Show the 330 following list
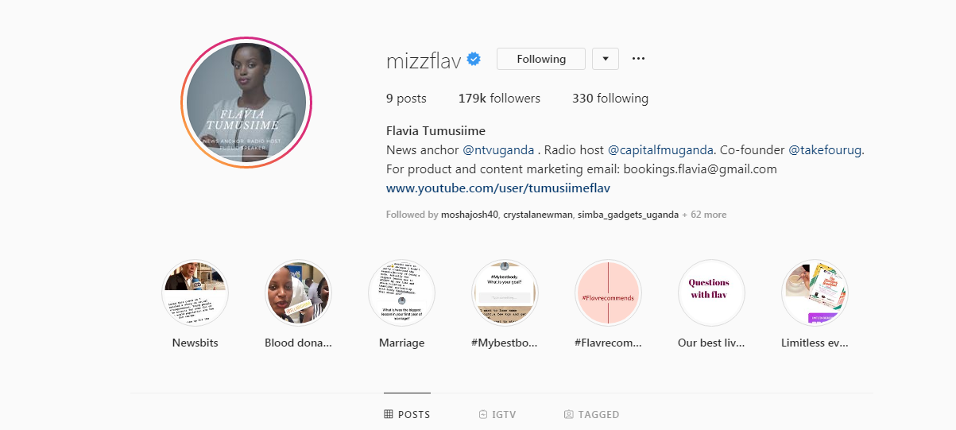This screenshot has width=956, height=430. click(x=610, y=99)
